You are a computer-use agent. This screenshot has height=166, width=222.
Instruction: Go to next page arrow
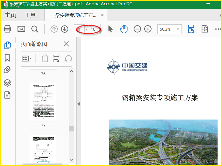[x=65, y=29]
